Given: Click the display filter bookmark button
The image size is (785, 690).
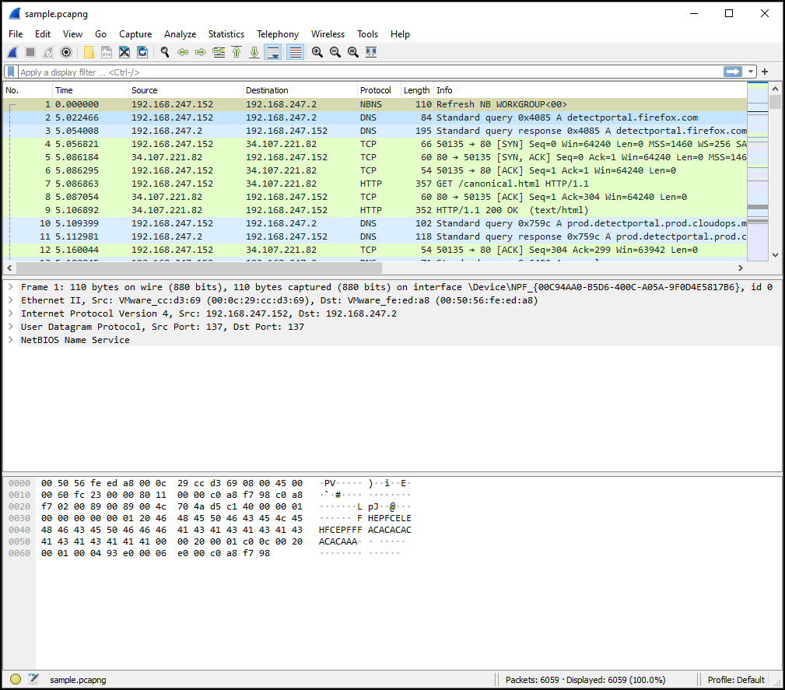Looking at the screenshot, I should [x=11, y=72].
